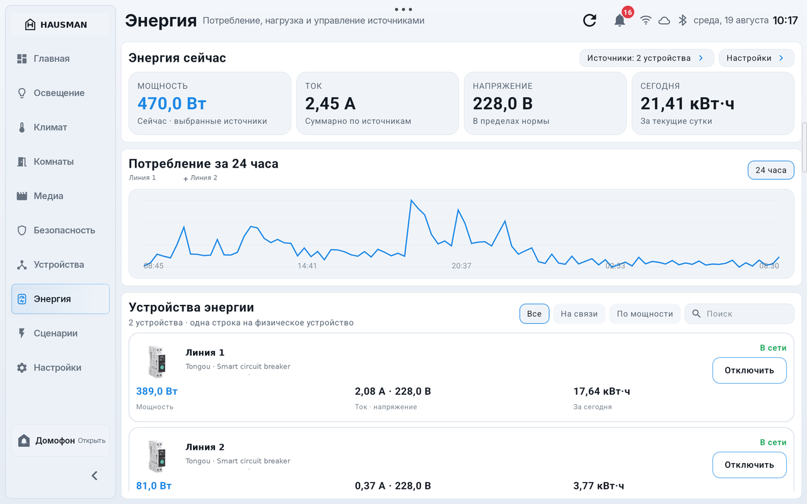Open energy Настройки chevron button
807x504 pixels.
click(x=756, y=58)
